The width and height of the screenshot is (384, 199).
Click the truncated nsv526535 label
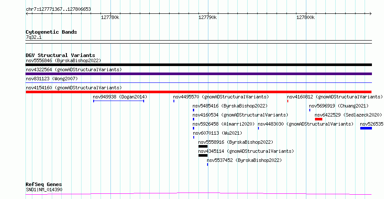coord(372,124)
